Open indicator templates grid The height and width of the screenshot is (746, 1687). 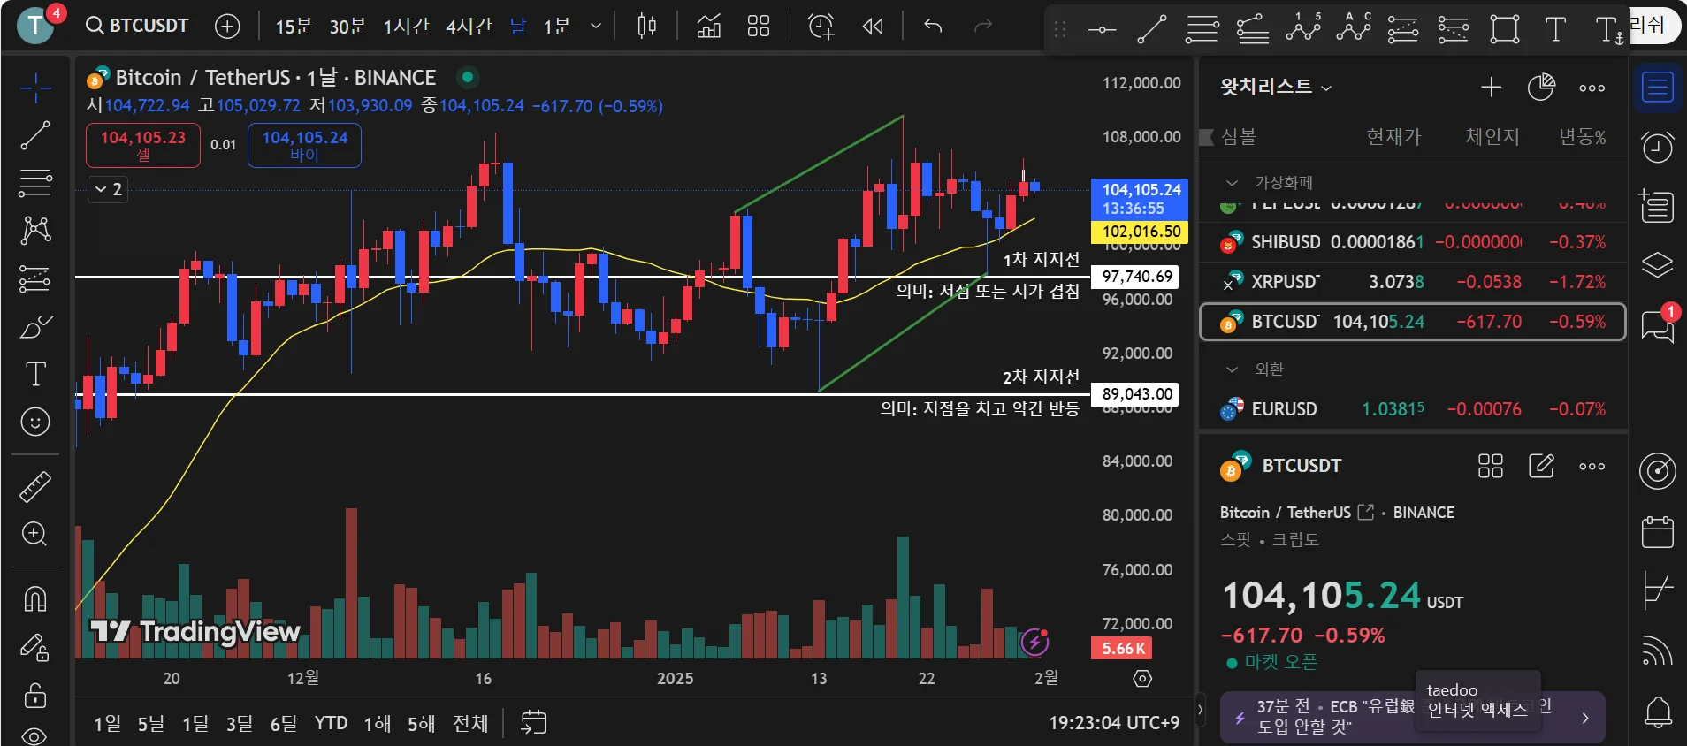759,27
